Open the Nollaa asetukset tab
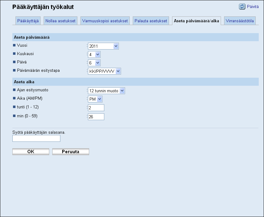The image size is (264, 217). point(60,21)
